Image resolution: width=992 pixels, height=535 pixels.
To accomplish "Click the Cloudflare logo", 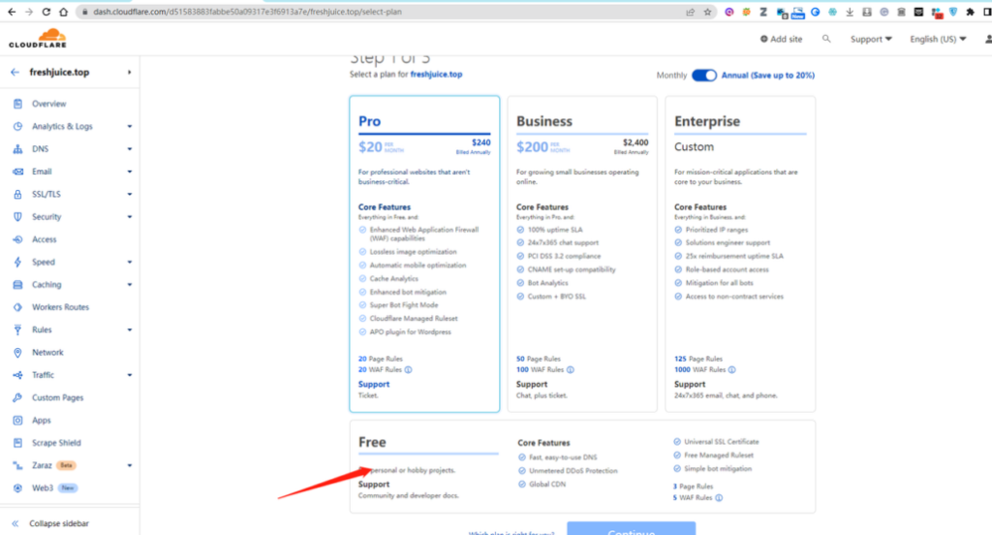I will tap(38, 39).
